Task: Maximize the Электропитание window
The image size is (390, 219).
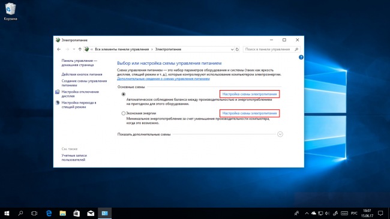Action: pos(284,40)
